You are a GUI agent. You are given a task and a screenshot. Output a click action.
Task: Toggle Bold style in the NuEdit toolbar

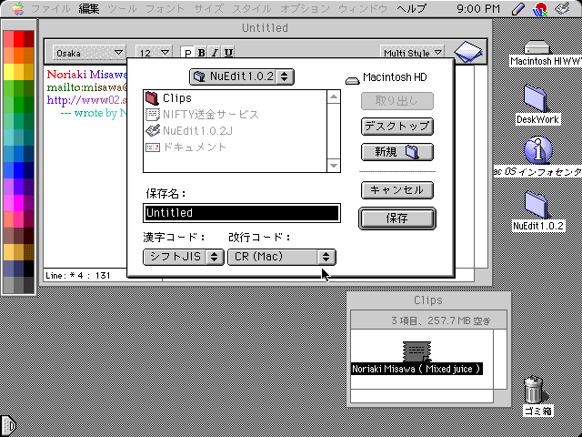(201, 53)
